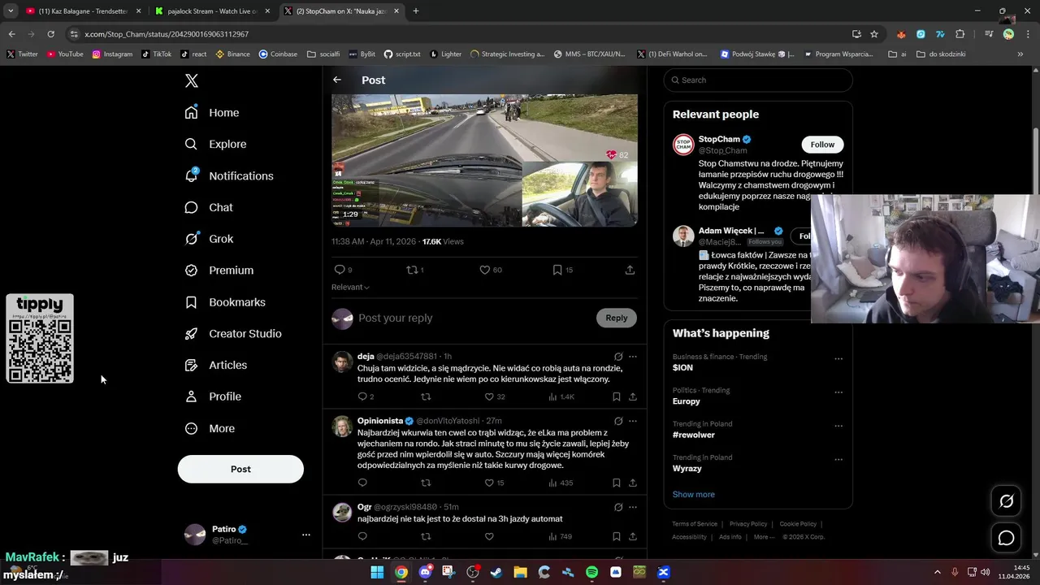Screen dimensions: 1040x585
Task: Open options for Europy trend
Action: 838,392
